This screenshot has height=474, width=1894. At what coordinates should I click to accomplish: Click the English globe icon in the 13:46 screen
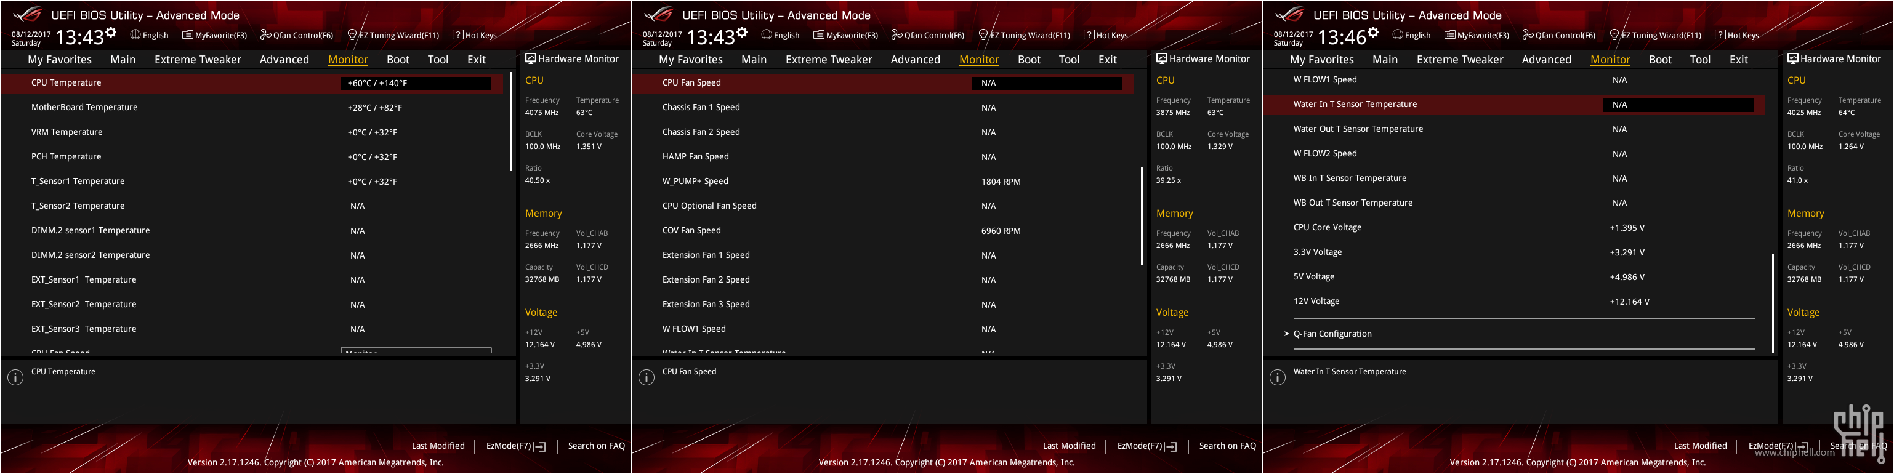coord(1398,34)
